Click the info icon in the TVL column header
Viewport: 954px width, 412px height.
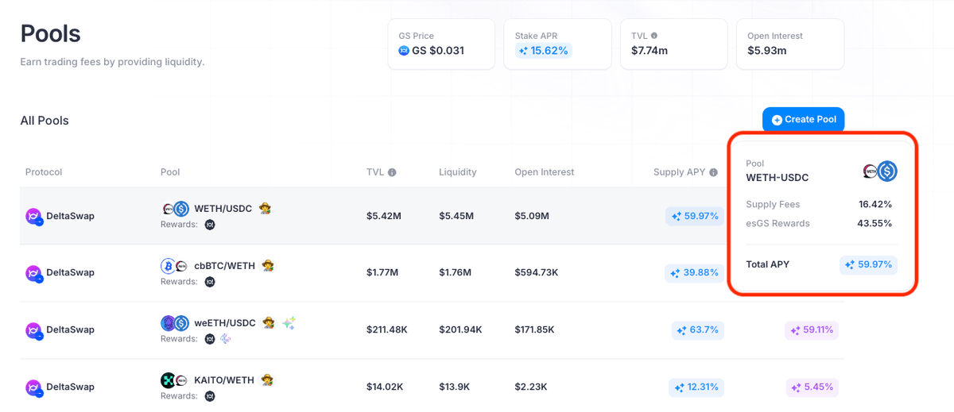(392, 172)
